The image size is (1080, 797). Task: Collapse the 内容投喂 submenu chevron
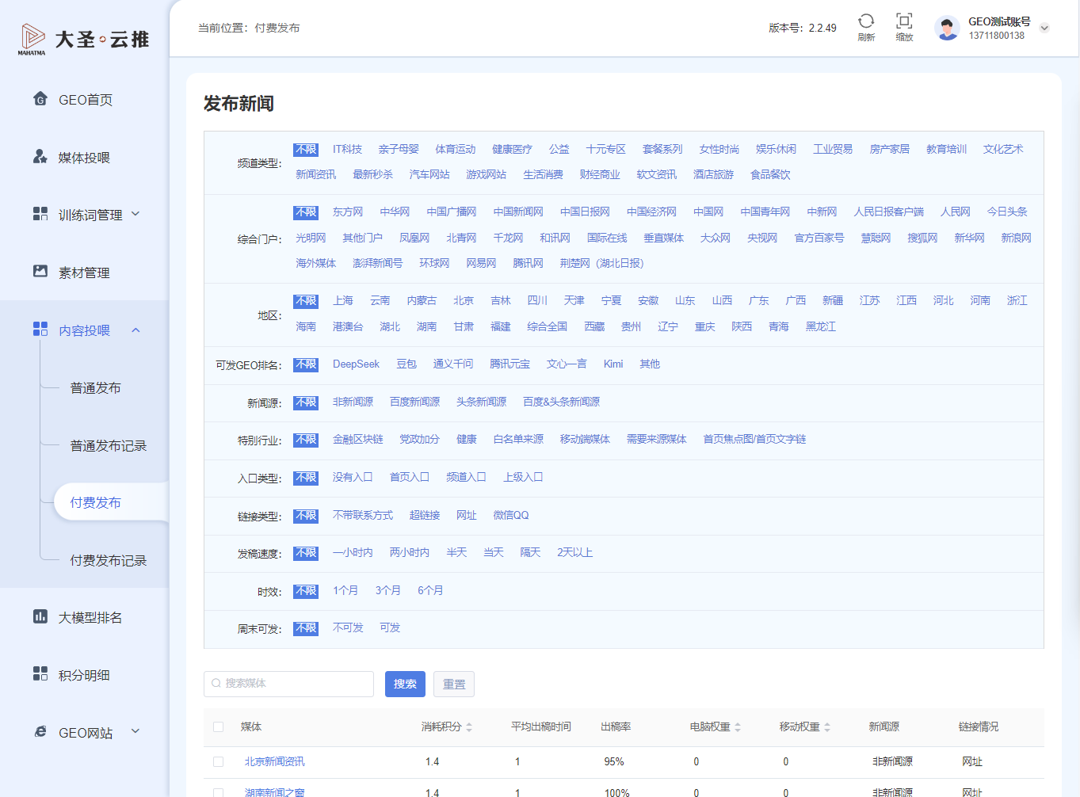(x=135, y=330)
